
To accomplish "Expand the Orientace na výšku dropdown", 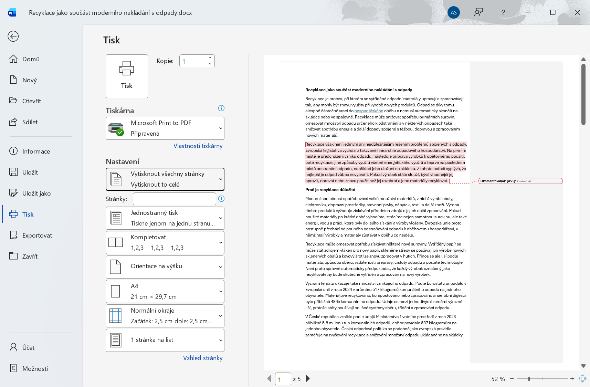I will point(165,267).
